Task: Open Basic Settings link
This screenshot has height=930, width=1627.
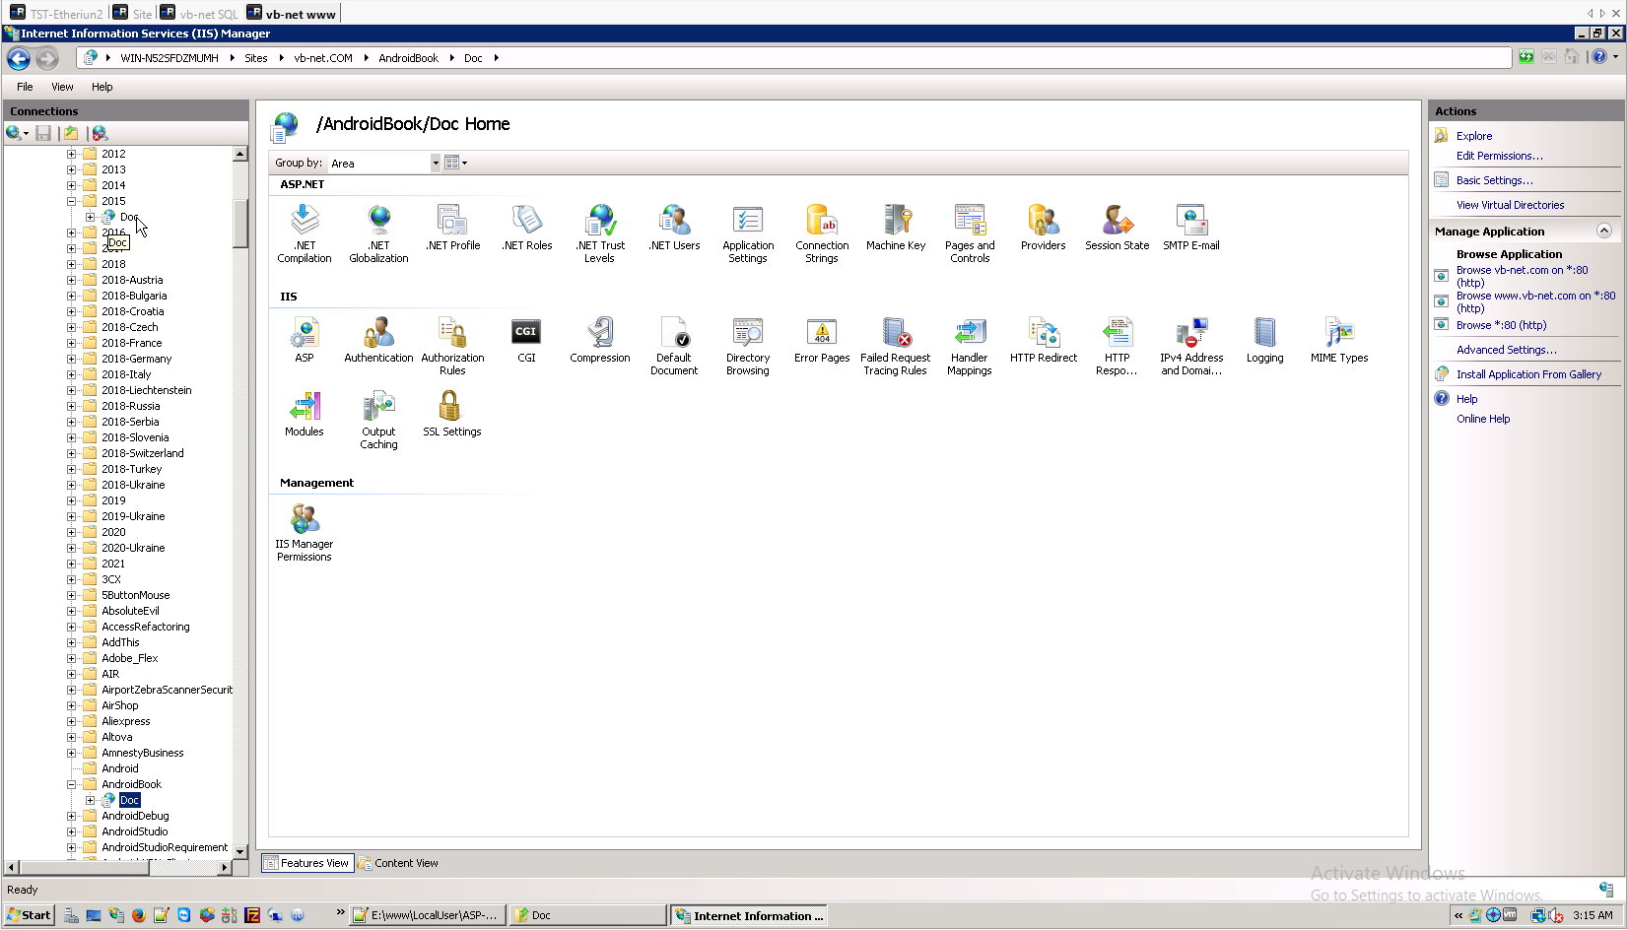Action: pos(1495,180)
